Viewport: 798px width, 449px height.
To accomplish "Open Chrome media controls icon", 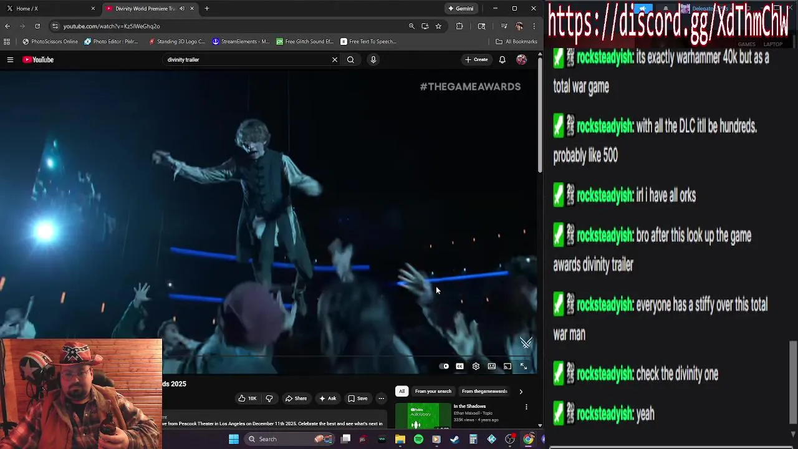I will tap(504, 26).
